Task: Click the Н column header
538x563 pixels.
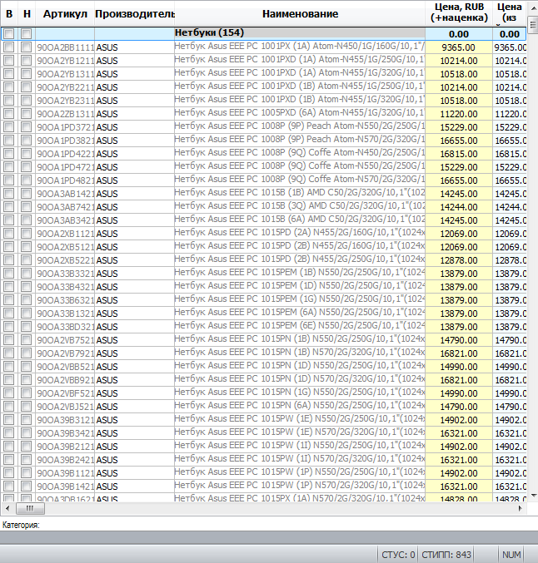Action: tap(27, 13)
